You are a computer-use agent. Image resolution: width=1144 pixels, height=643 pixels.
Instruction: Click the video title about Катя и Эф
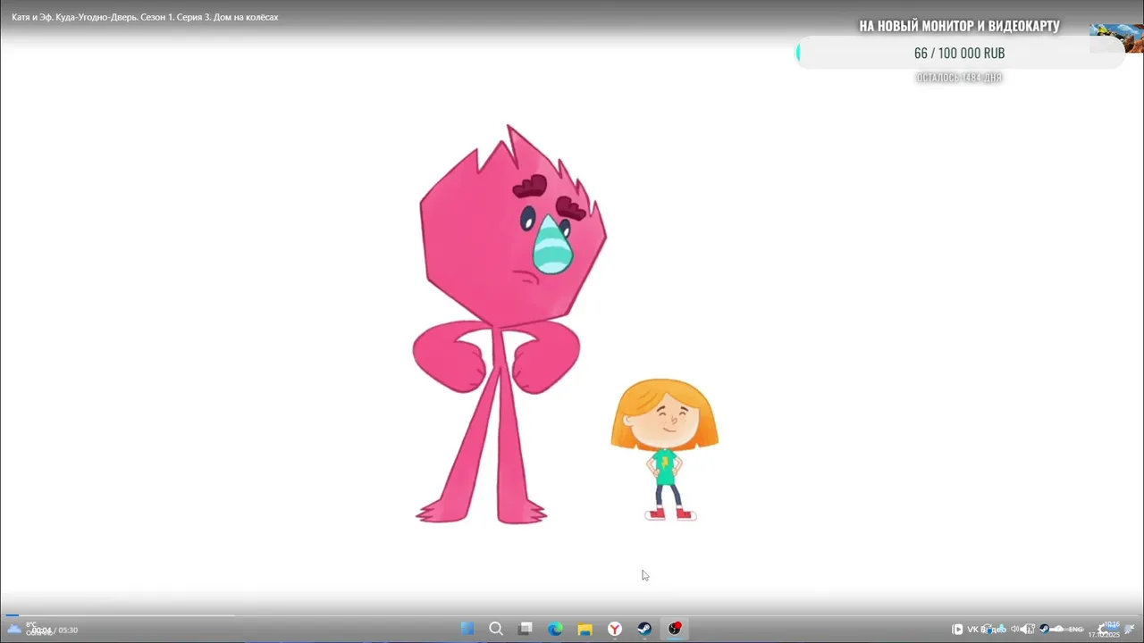click(145, 17)
